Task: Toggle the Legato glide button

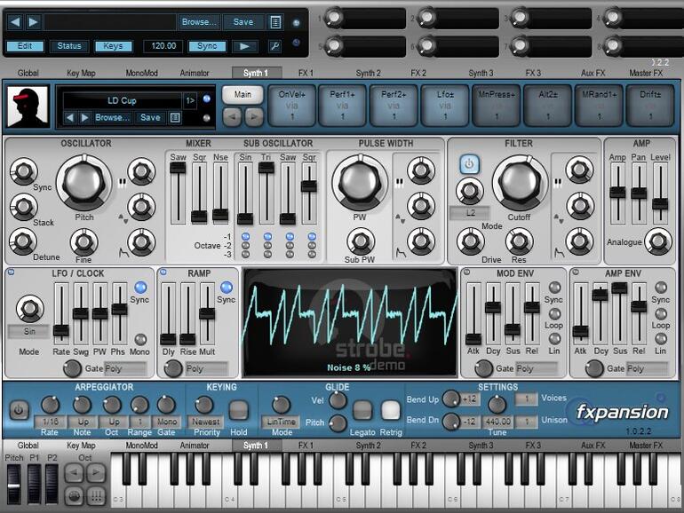Action: click(x=362, y=410)
